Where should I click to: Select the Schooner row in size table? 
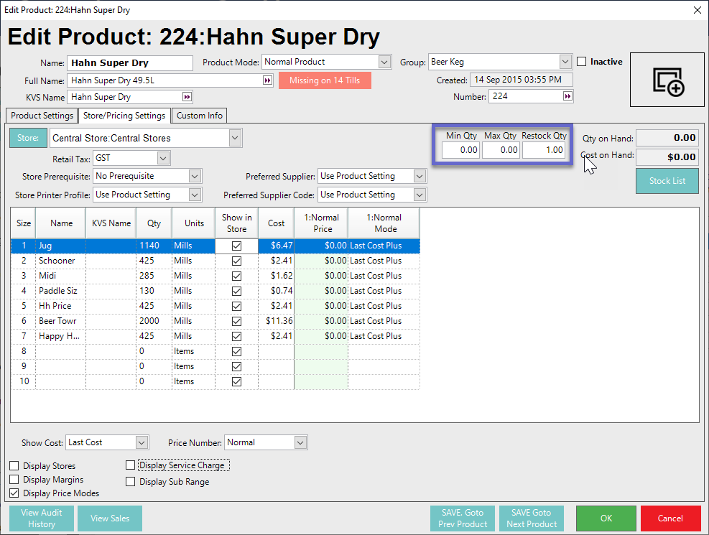[x=61, y=261]
